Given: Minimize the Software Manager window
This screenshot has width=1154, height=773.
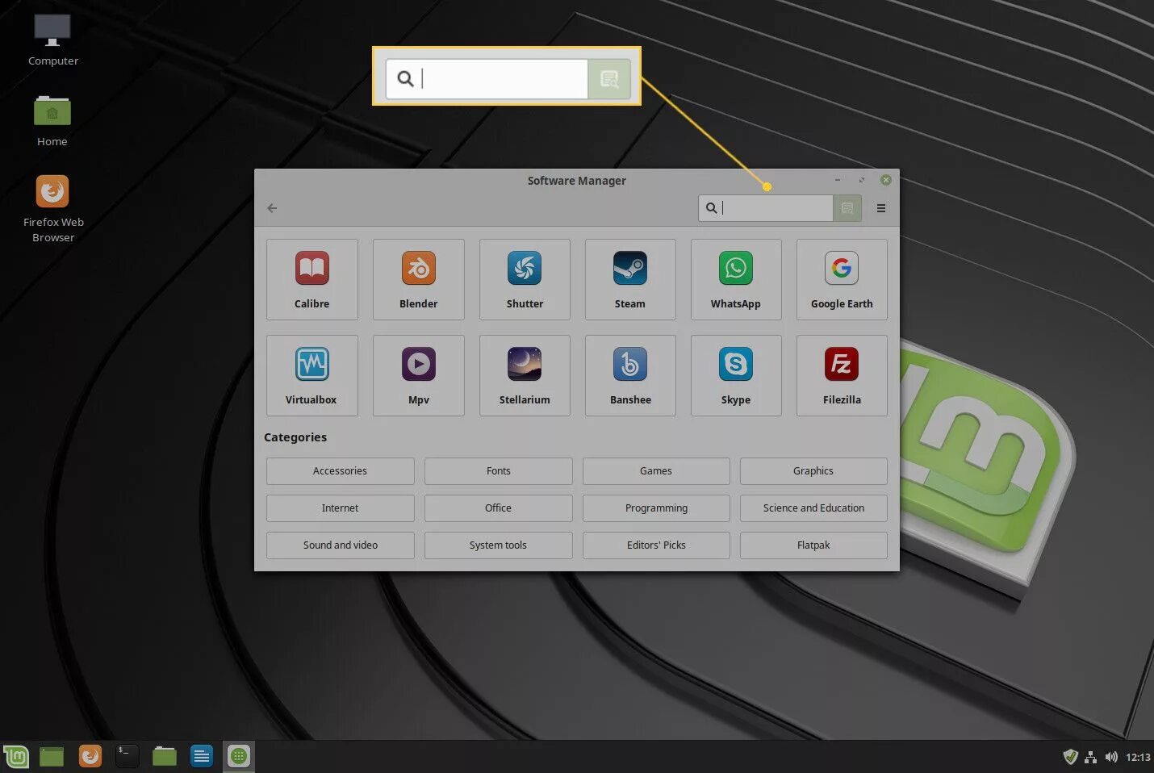Looking at the screenshot, I should tap(838, 180).
